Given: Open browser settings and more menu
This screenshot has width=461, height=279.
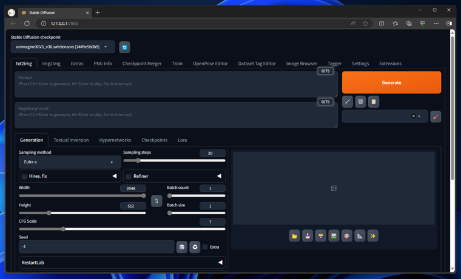Looking at the screenshot, I should [x=436, y=24].
